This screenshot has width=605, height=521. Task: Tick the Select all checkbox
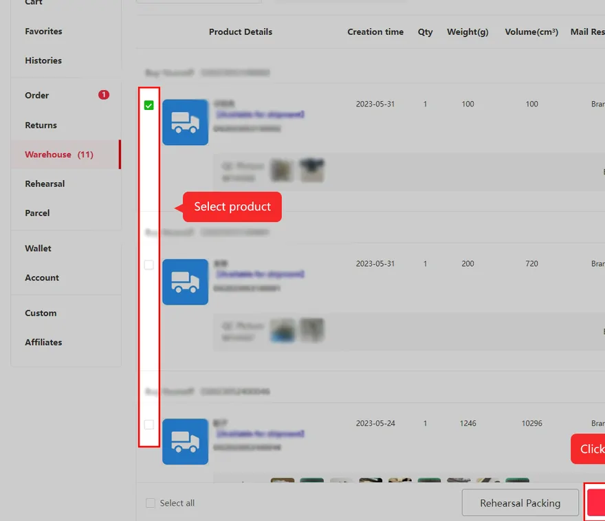[151, 503]
